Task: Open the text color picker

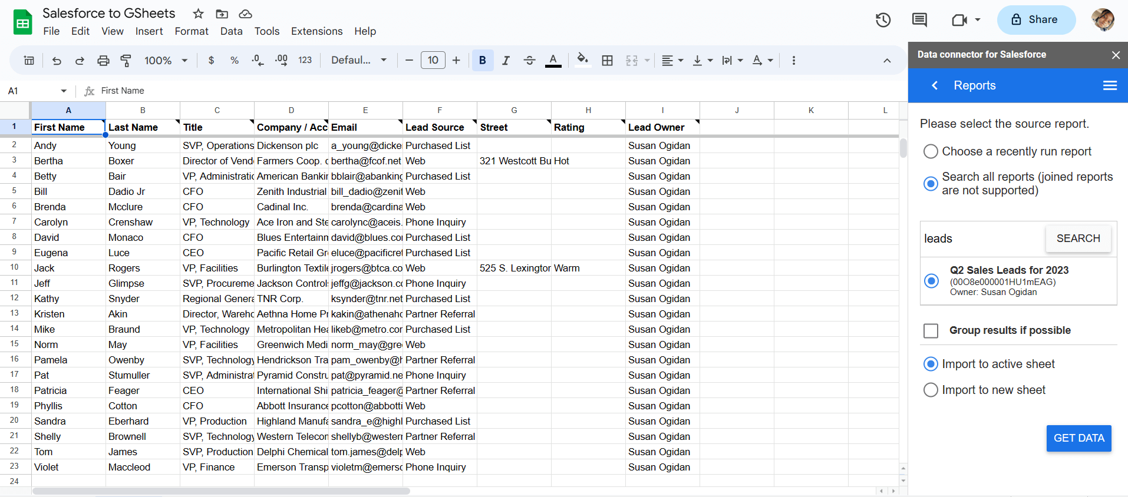Action: pos(553,60)
